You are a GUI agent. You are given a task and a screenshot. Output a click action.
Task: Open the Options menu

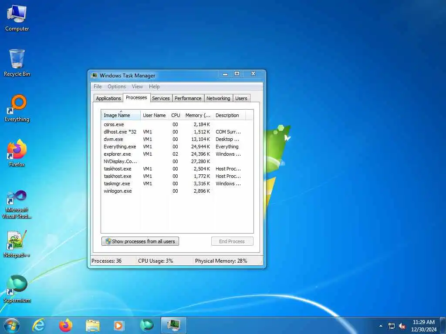point(117,87)
